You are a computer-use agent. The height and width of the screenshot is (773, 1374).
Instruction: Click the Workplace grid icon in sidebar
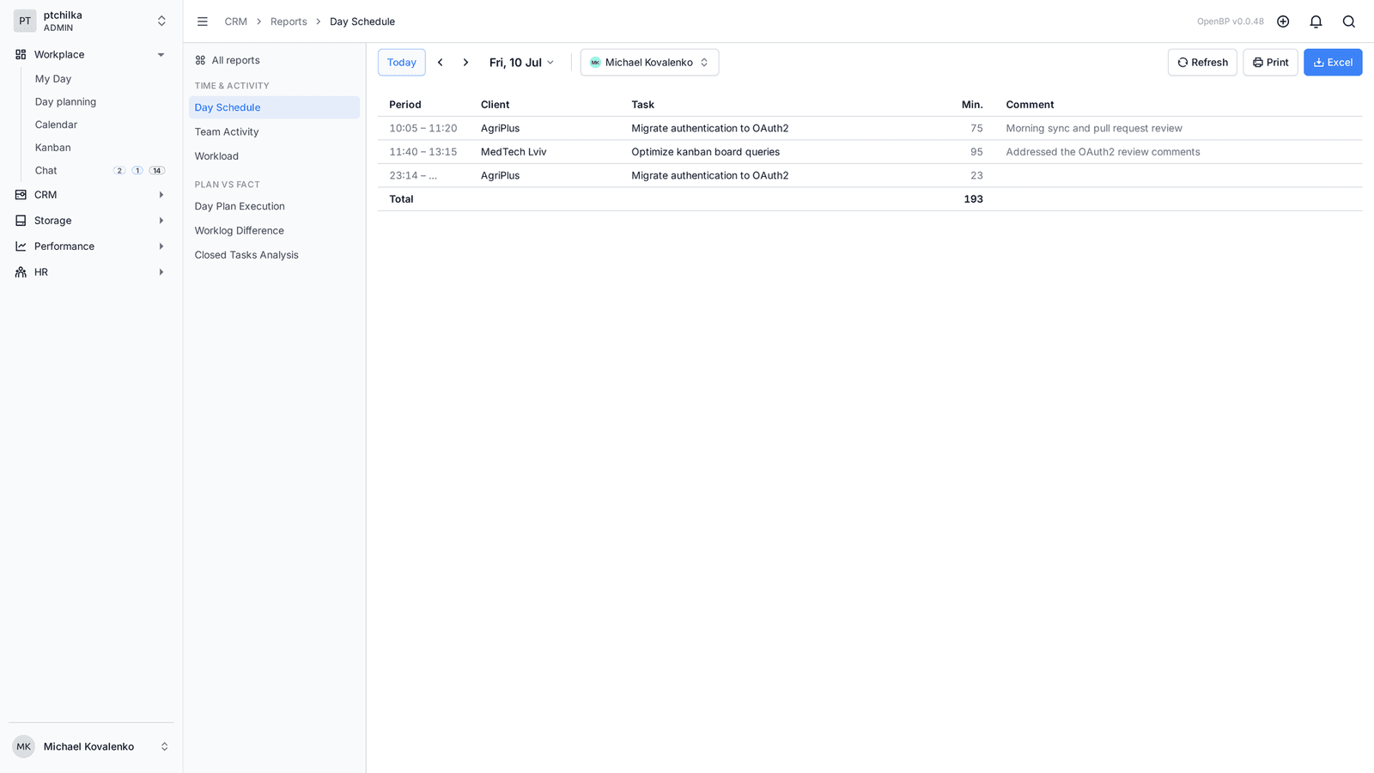tap(21, 54)
